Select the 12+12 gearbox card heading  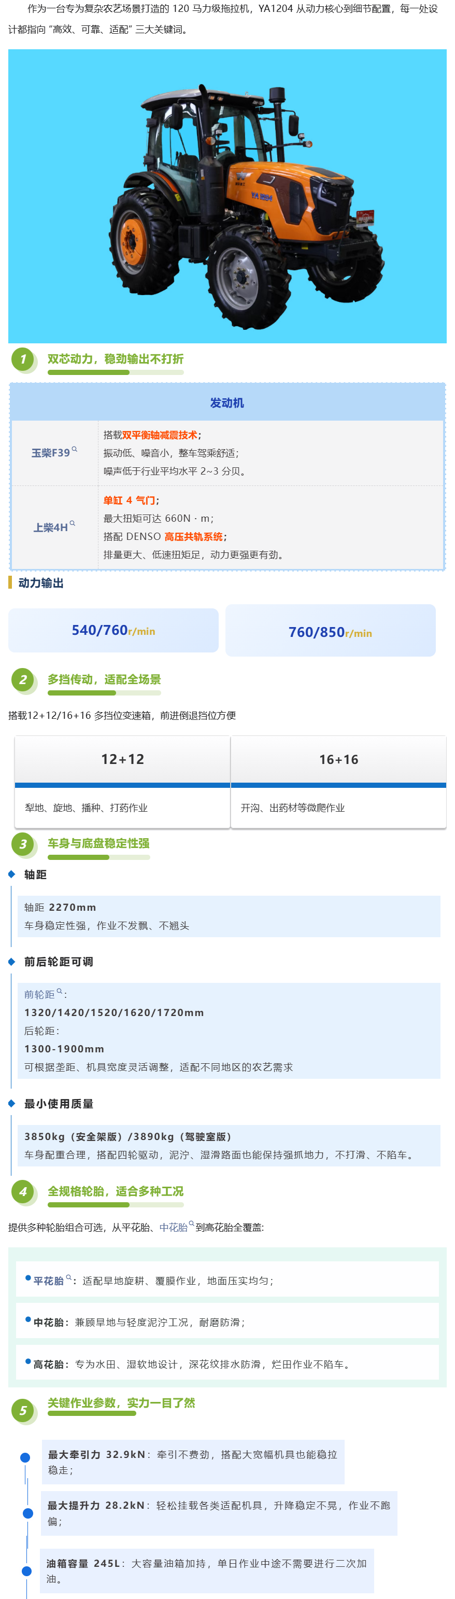coord(123,759)
